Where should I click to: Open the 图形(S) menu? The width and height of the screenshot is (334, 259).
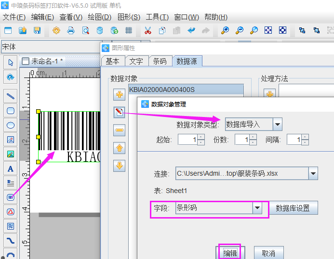click(x=129, y=17)
